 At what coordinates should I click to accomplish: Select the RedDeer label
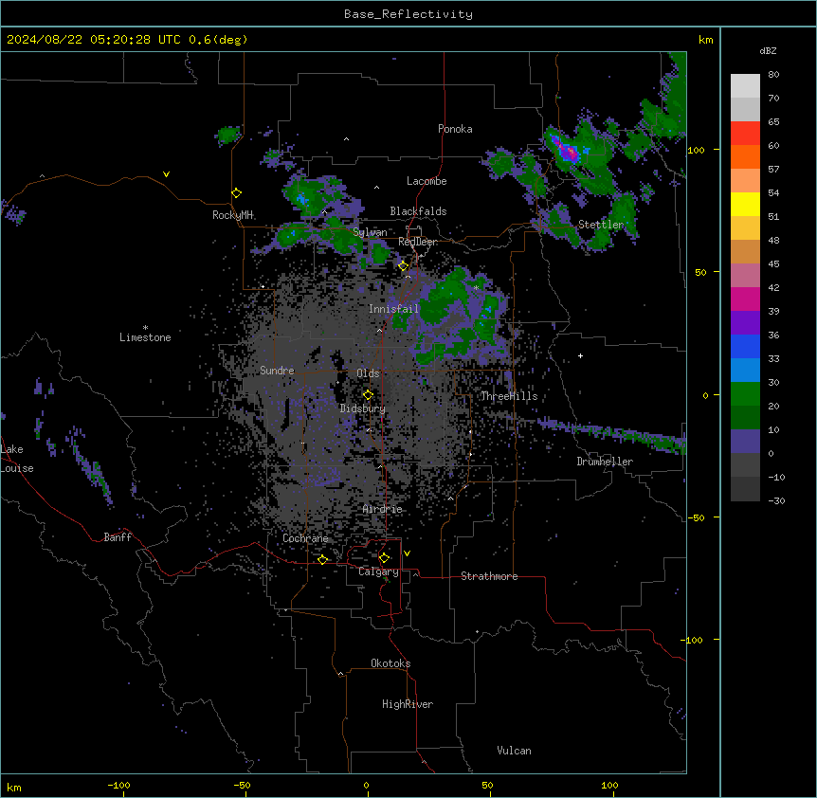pyautogui.click(x=418, y=242)
